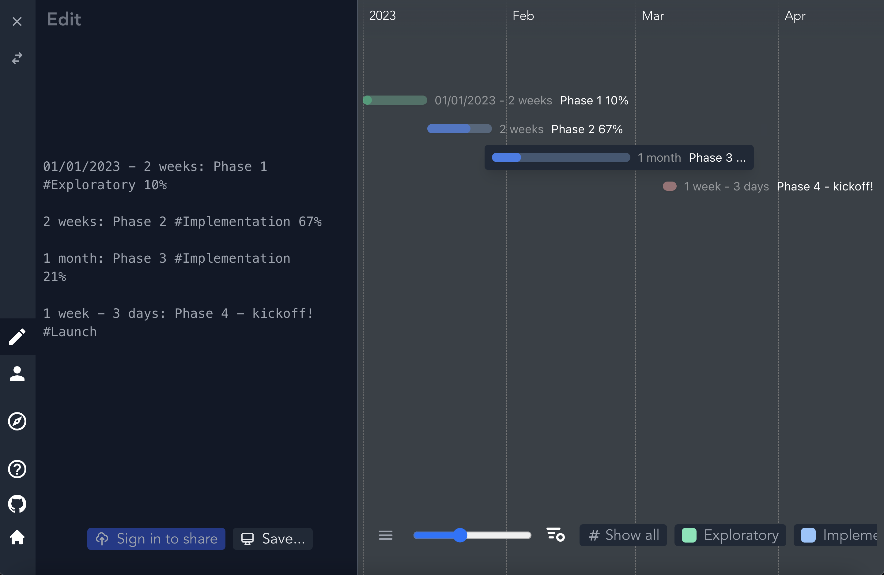The image size is (884, 575).
Task: Click the timeline filter settings icon
Action: coord(555,535)
